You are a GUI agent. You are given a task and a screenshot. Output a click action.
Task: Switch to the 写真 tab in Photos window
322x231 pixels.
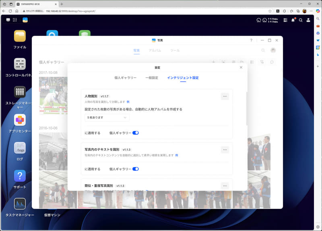tap(136, 50)
